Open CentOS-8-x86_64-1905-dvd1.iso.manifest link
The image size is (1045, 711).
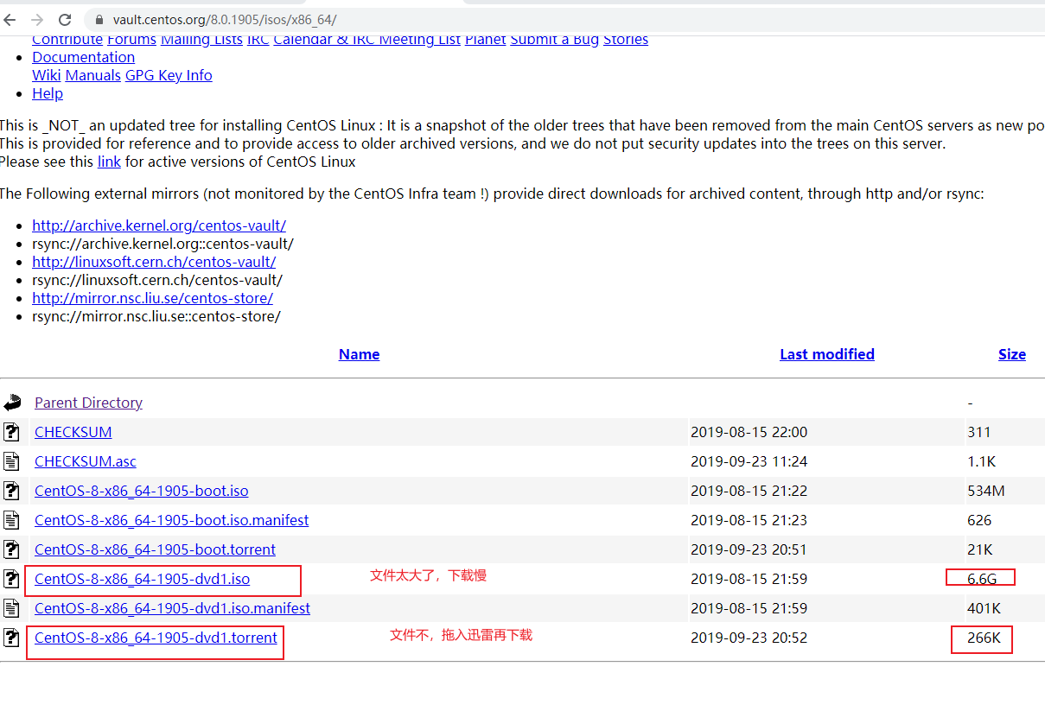[173, 608]
